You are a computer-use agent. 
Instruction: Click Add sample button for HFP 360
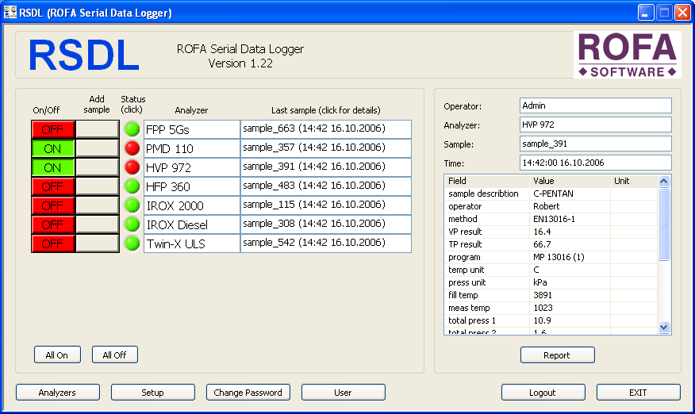point(97,186)
